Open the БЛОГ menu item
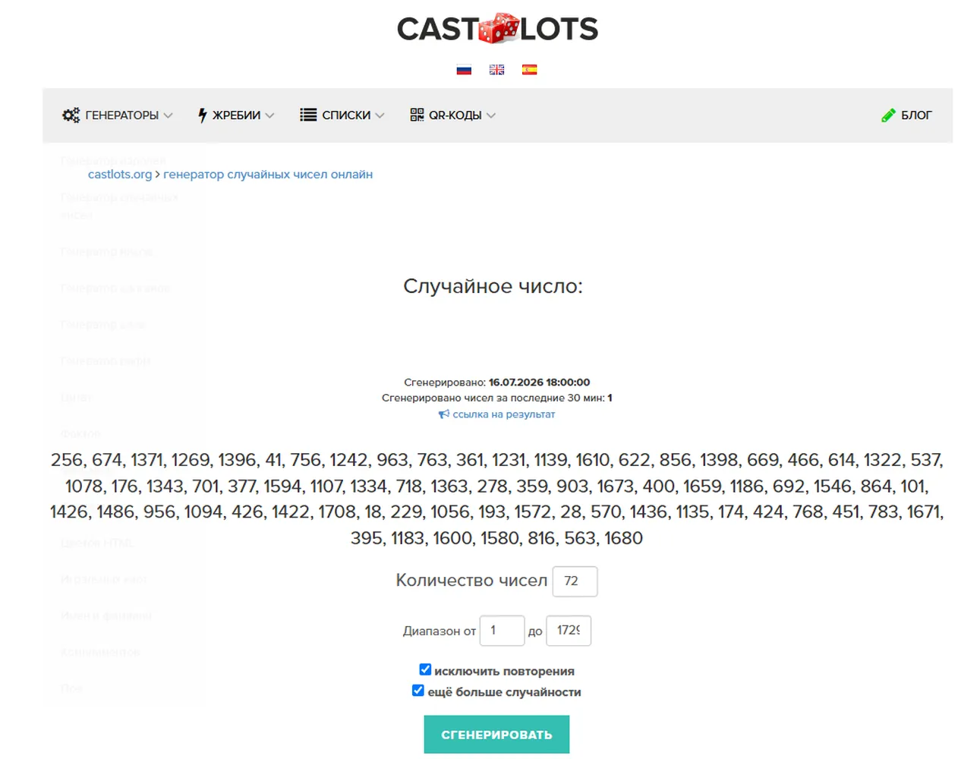 [x=916, y=115]
